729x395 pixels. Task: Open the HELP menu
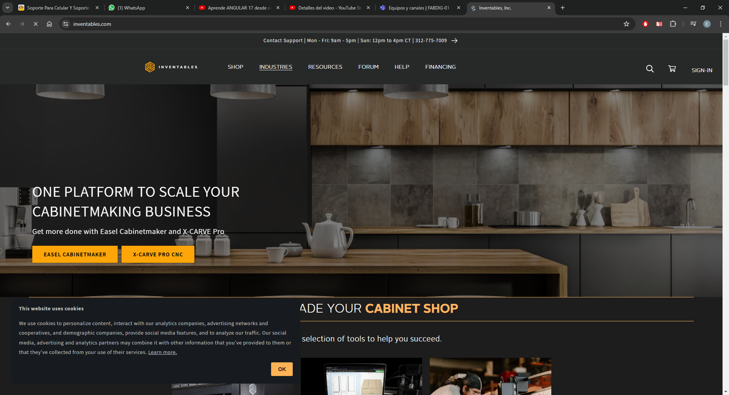(x=402, y=67)
